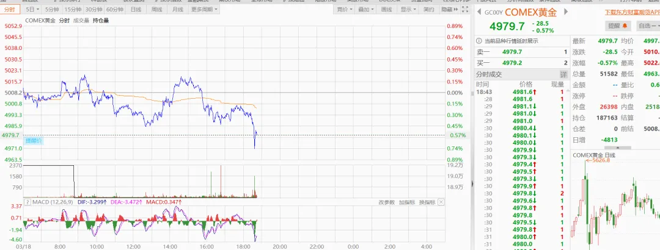Open the 5日 period dropdown
660x250 pixels.
(32, 9)
